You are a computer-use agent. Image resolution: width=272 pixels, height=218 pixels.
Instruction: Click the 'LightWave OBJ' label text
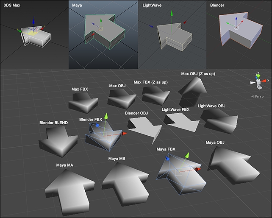tap(212, 106)
